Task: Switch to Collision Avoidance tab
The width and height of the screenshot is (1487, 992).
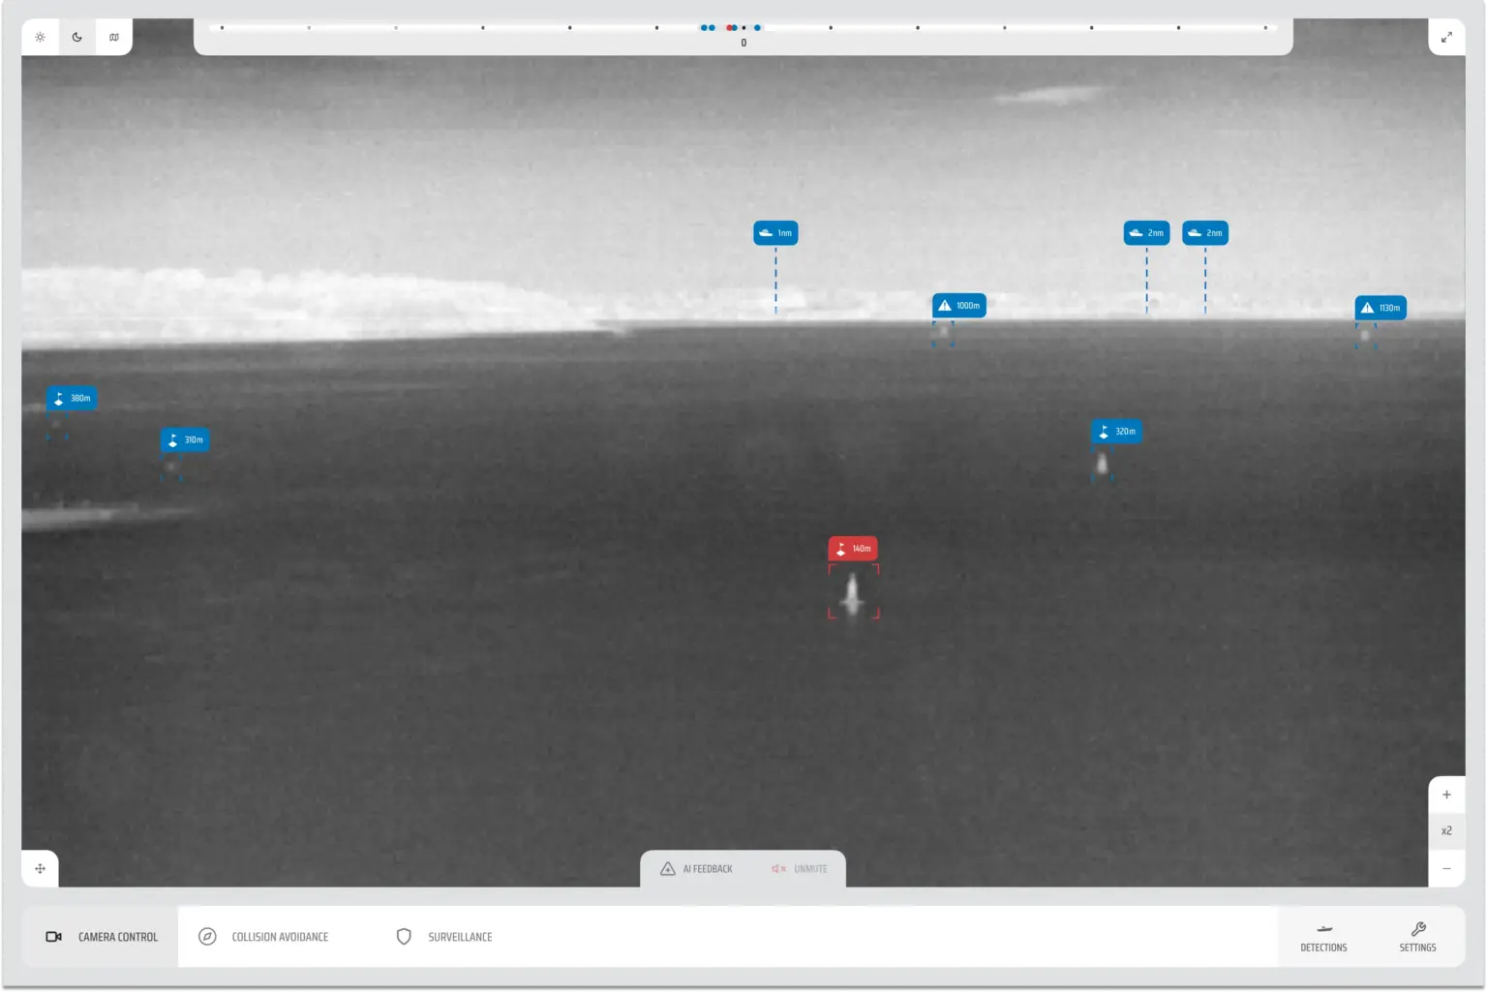Action: point(263,937)
